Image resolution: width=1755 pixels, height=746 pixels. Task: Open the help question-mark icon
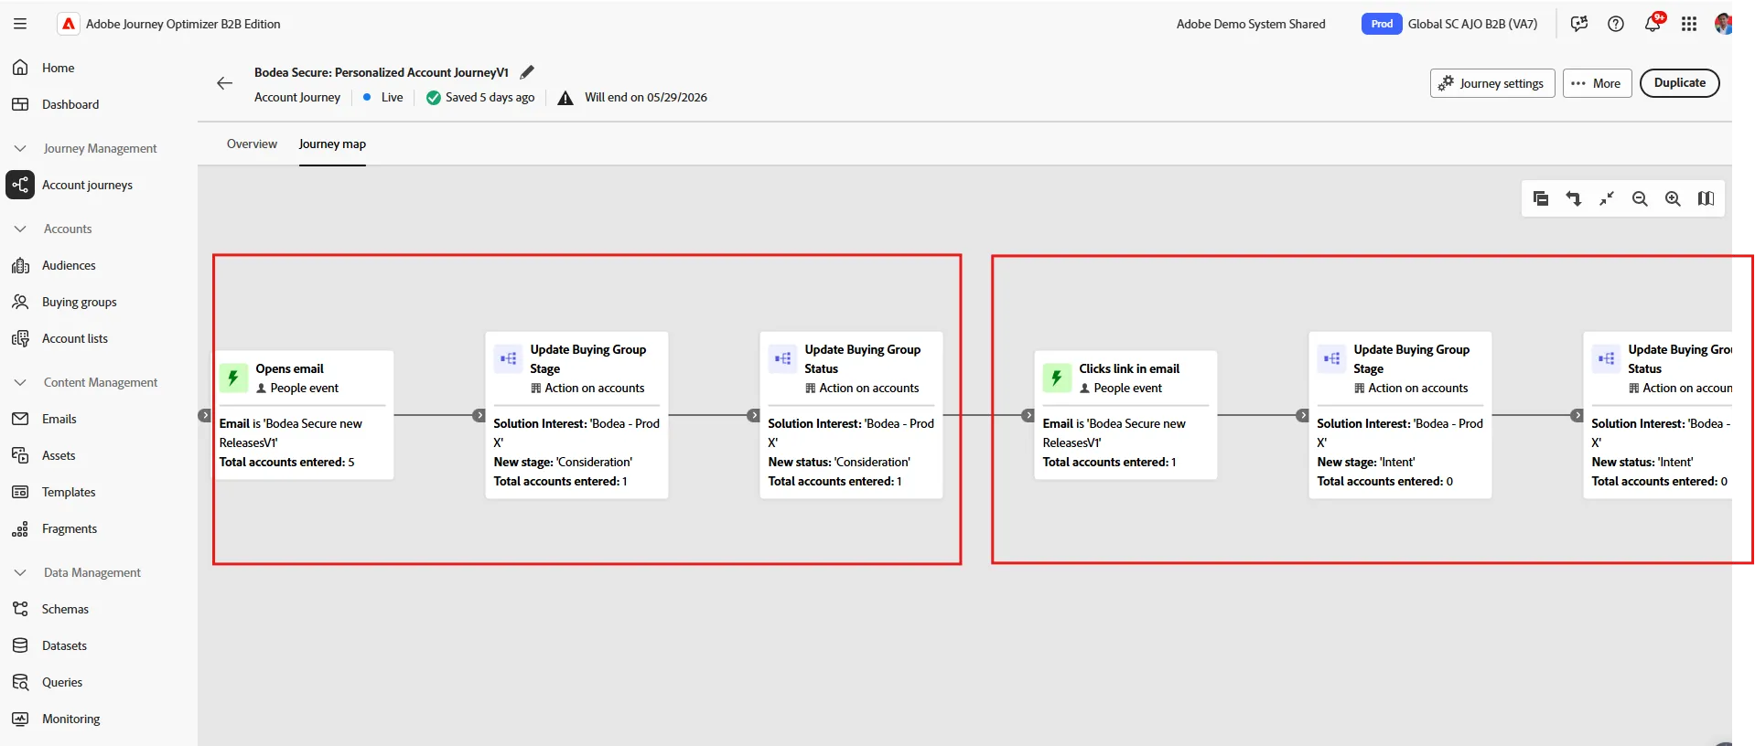(x=1616, y=24)
